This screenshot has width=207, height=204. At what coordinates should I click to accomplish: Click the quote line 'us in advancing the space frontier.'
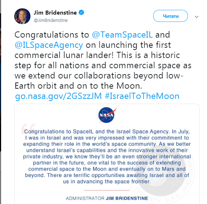point(107,181)
